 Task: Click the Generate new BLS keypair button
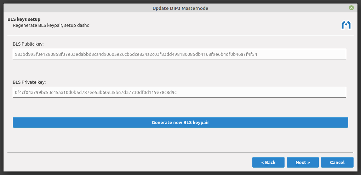[180, 122]
